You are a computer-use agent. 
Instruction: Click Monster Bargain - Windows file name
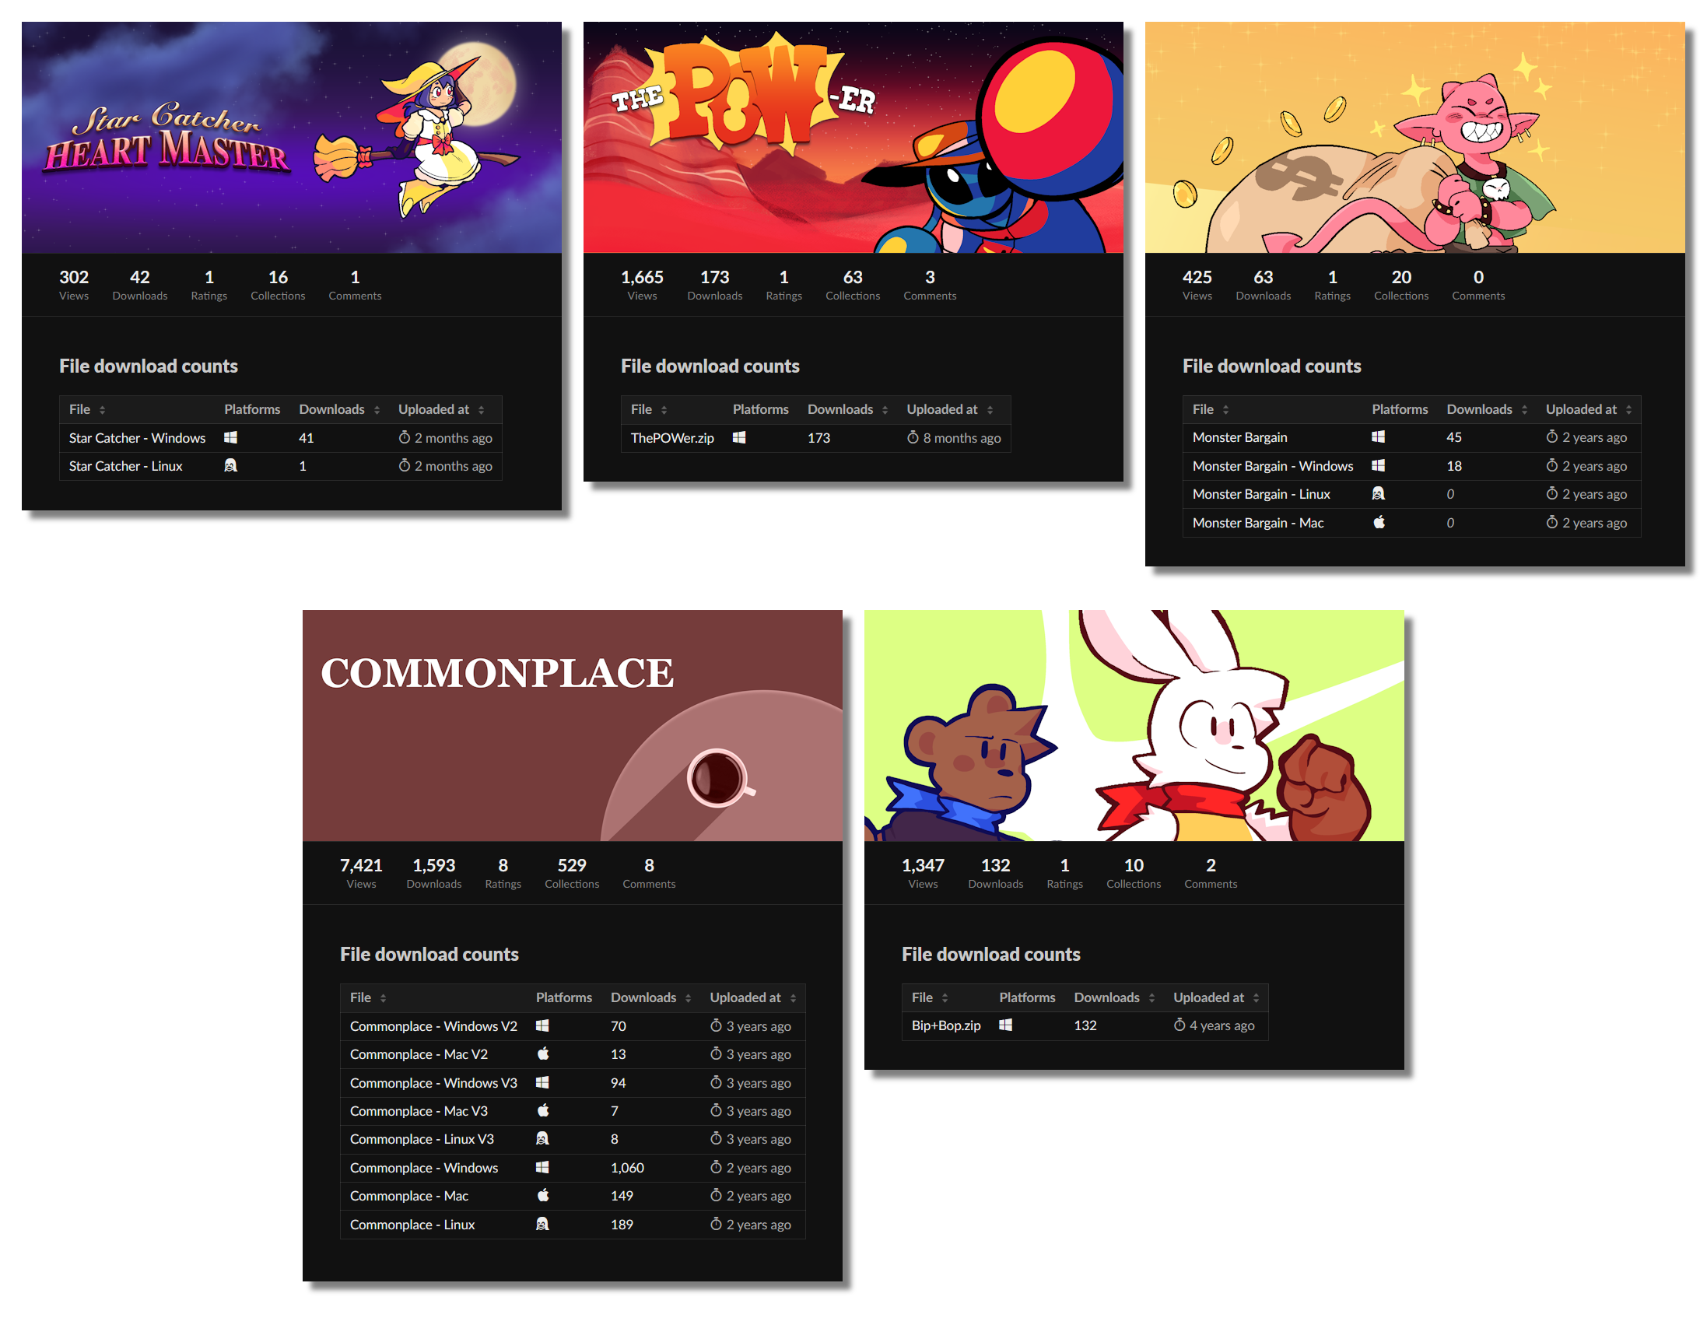coord(1272,466)
